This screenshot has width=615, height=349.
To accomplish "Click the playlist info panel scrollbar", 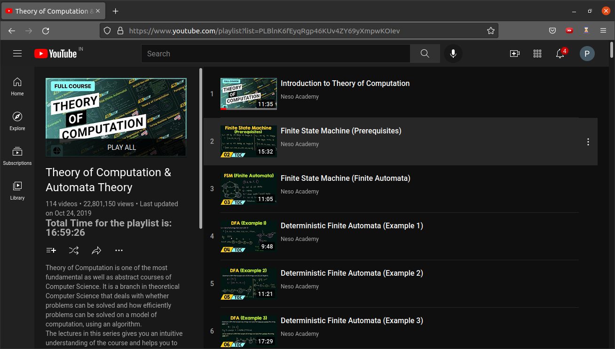I will (x=201, y=148).
